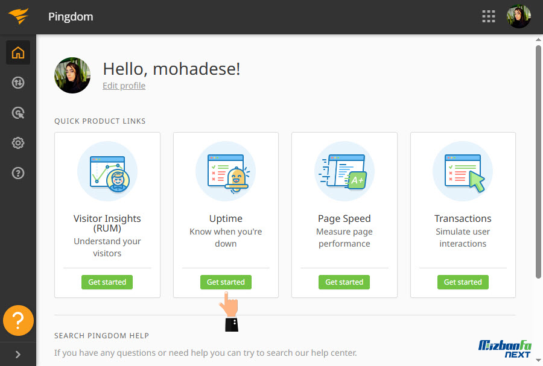
Task: Click the Transactions cursor illustration icon
Action: point(463,171)
